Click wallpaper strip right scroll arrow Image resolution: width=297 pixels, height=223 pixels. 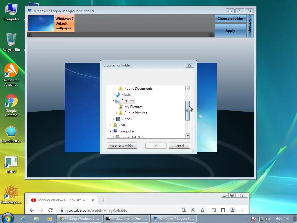(x=211, y=35)
